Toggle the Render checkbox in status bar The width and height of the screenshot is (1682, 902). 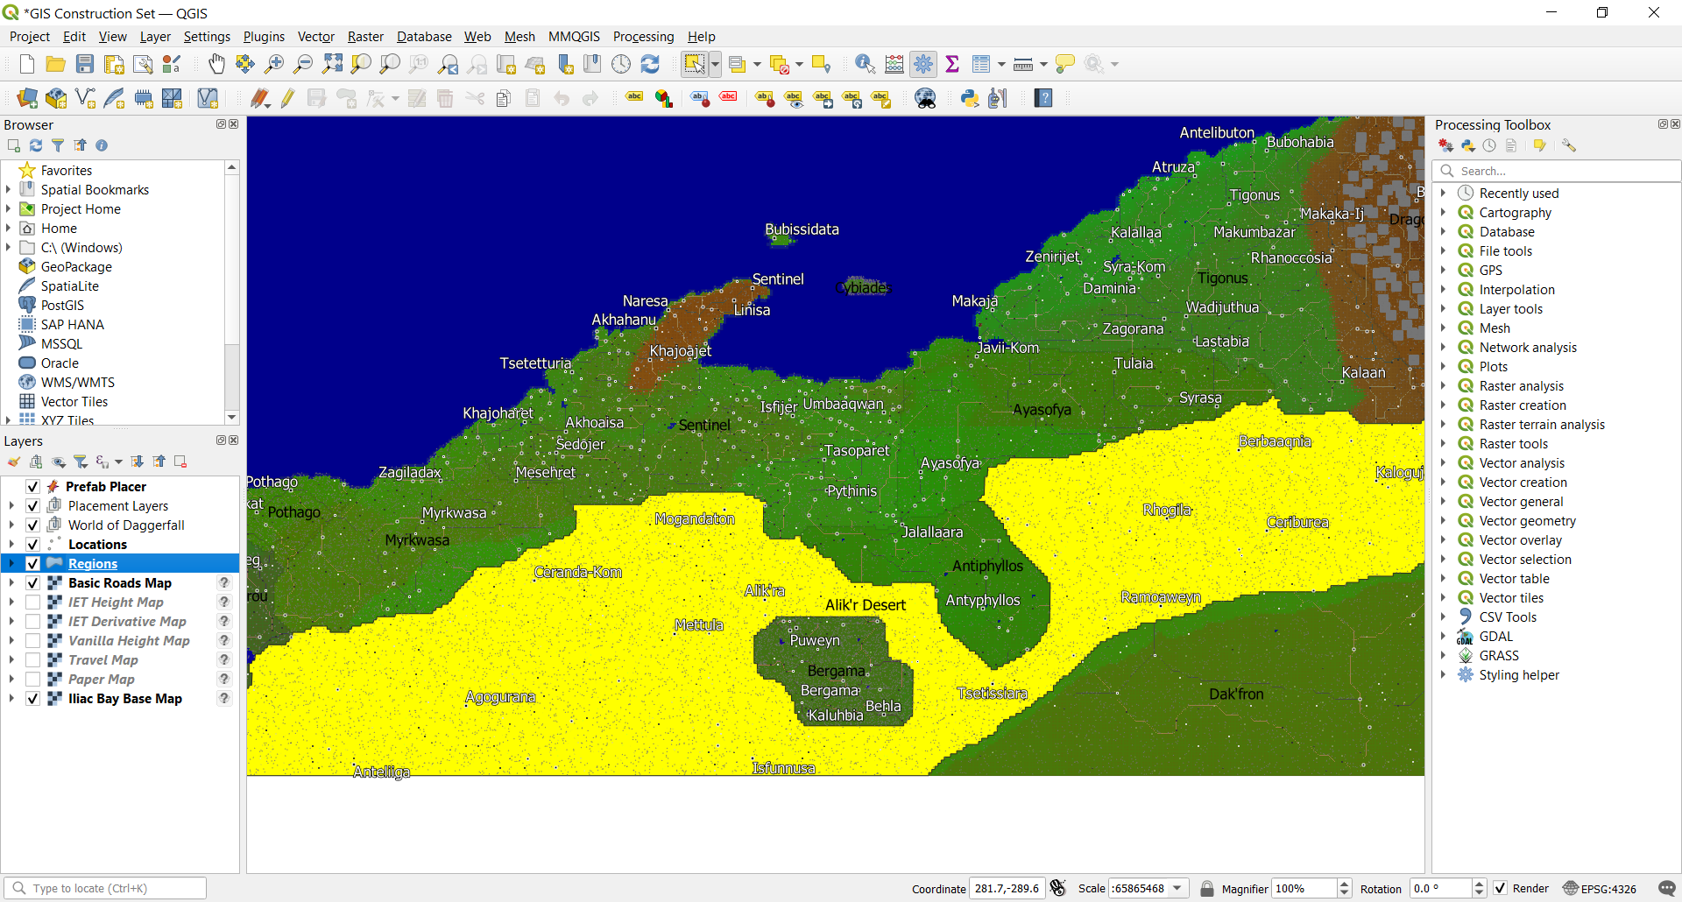1500,888
